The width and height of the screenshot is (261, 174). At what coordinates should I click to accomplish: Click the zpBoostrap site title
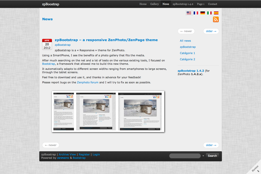coord(50,4)
